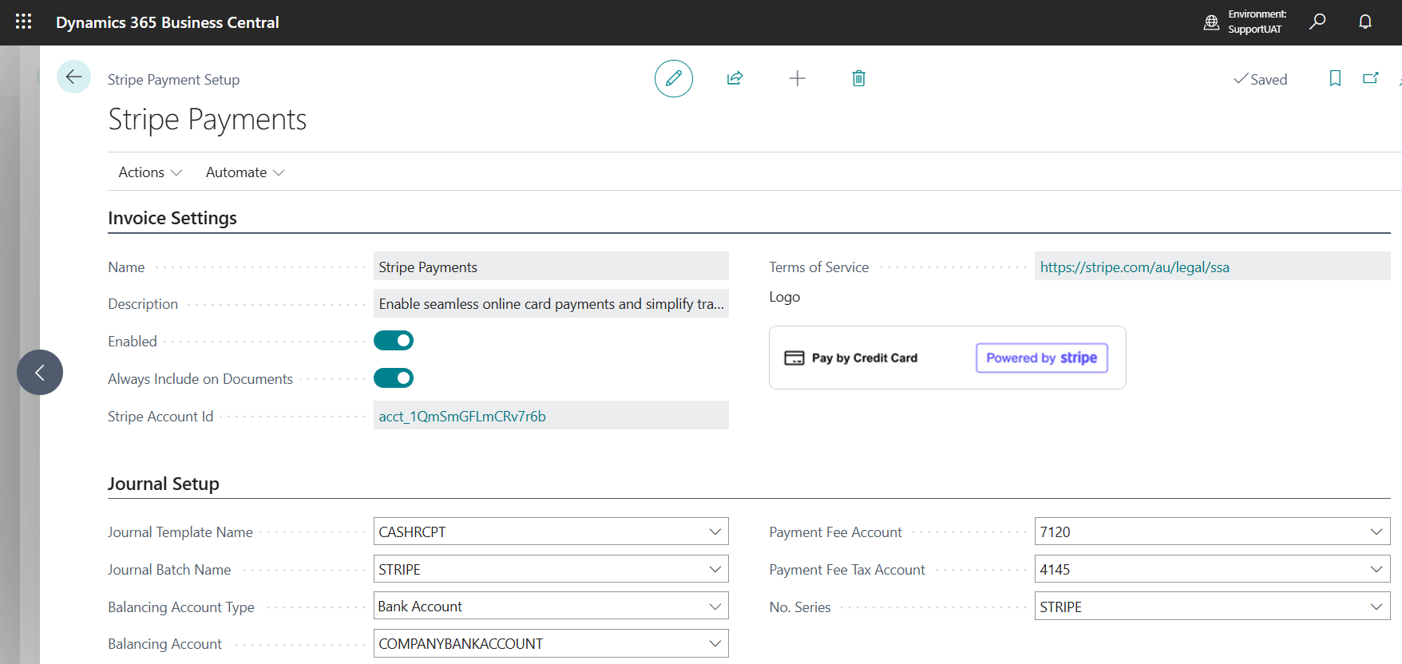Click the Stripe Payment Setup breadcrumb text
The image size is (1402, 664).
click(173, 79)
